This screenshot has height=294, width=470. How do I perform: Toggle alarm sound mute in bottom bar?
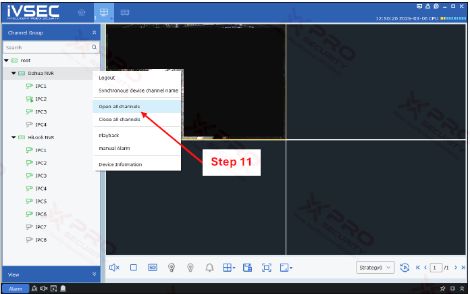pyautogui.click(x=44, y=289)
